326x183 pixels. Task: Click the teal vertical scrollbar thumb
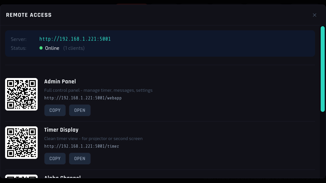coord(323,69)
